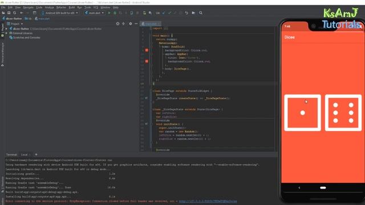
Task: Tap the emulator Home pill button
Action: tap(323, 188)
